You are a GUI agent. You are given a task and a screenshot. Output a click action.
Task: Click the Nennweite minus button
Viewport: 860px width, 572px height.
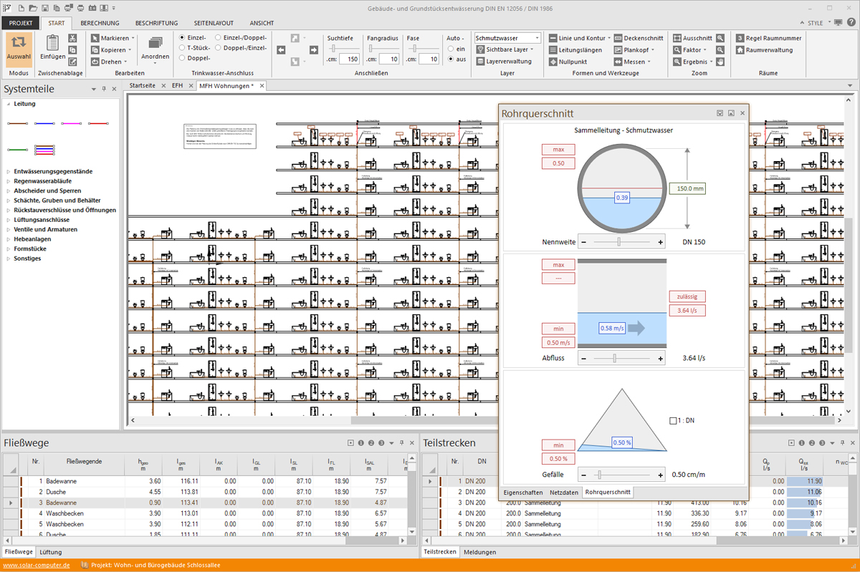tap(584, 242)
